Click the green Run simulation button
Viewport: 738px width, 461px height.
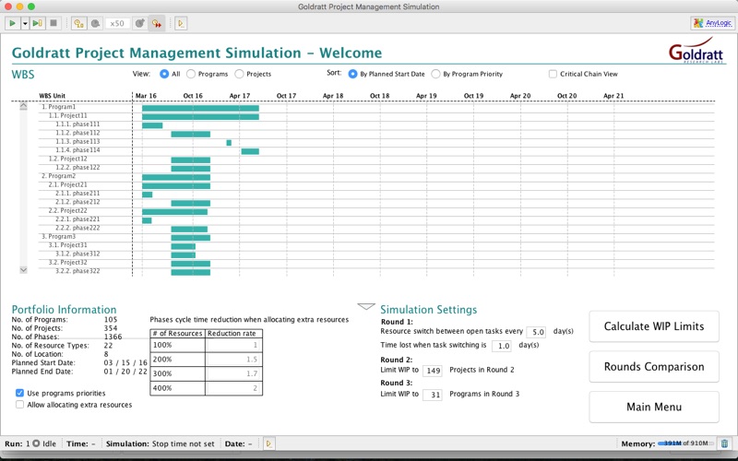click(x=12, y=23)
